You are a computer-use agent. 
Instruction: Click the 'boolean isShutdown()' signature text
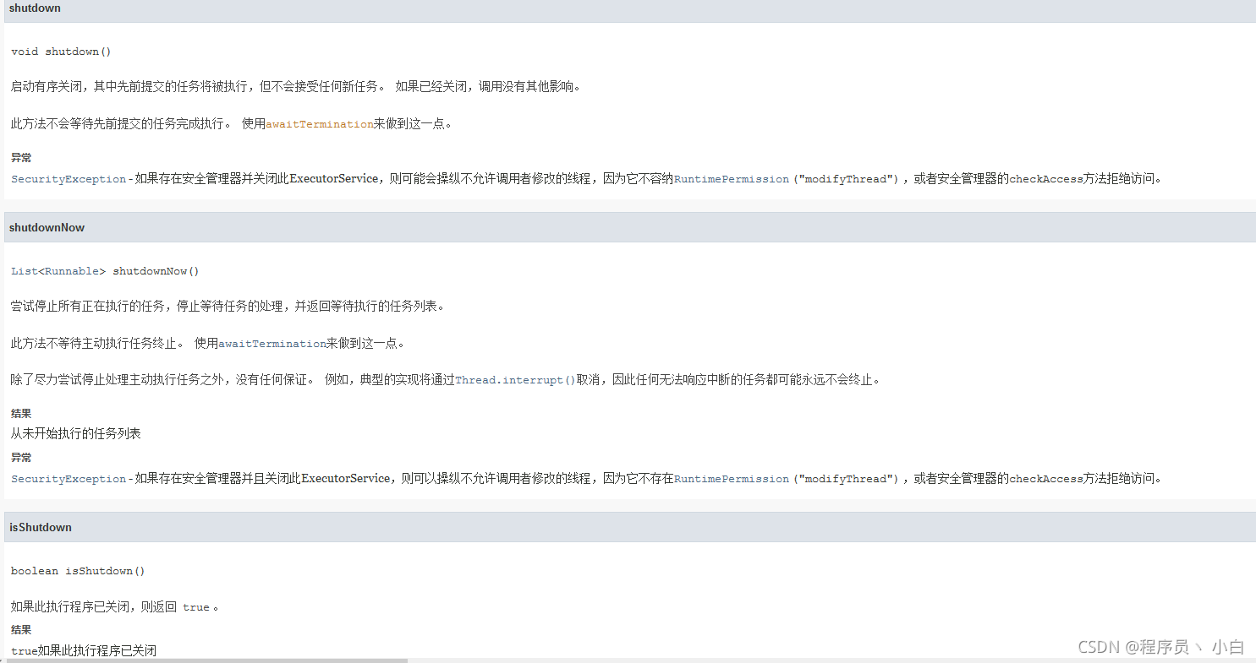[x=78, y=571]
